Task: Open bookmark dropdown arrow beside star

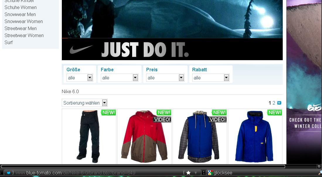Action: pos(195,173)
